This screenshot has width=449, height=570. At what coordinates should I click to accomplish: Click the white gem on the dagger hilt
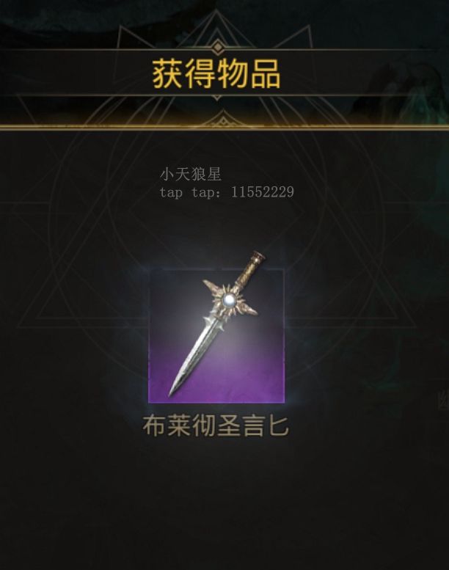click(230, 300)
